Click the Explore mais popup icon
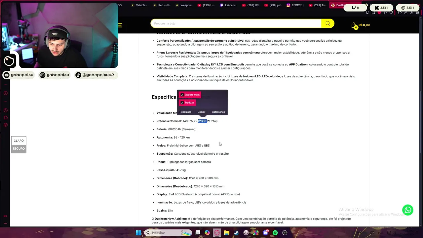This screenshot has height=238, width=423. 182,95
